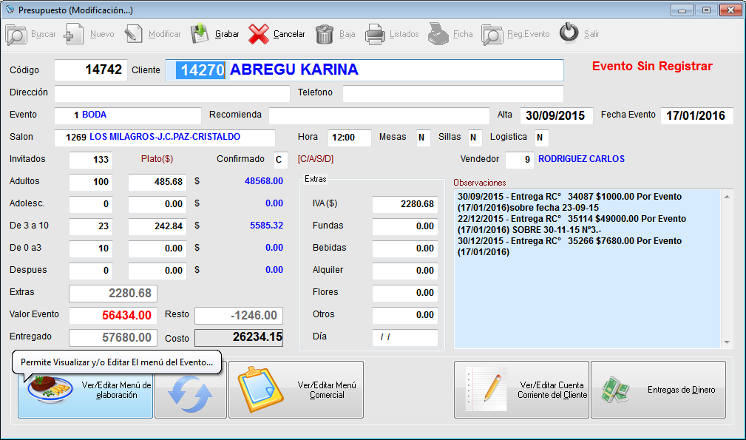Click the empty Recomienda field

pyautogui.click(x=379, y=115)
